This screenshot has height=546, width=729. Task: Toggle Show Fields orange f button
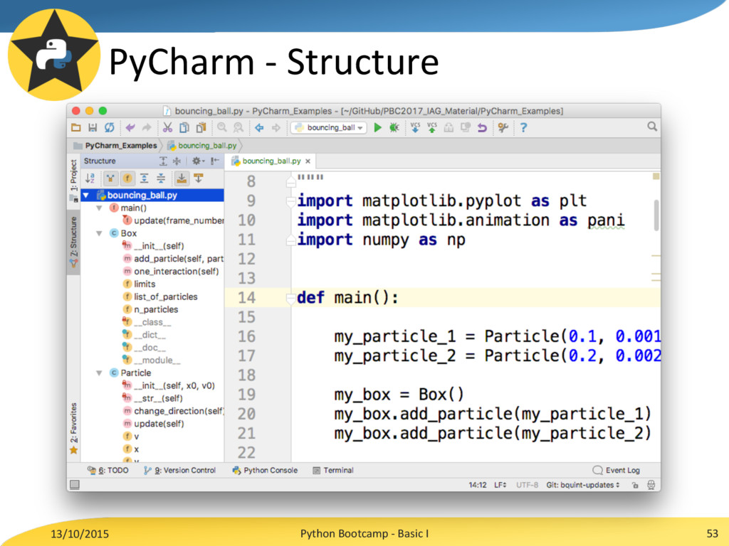click(127, 178)
